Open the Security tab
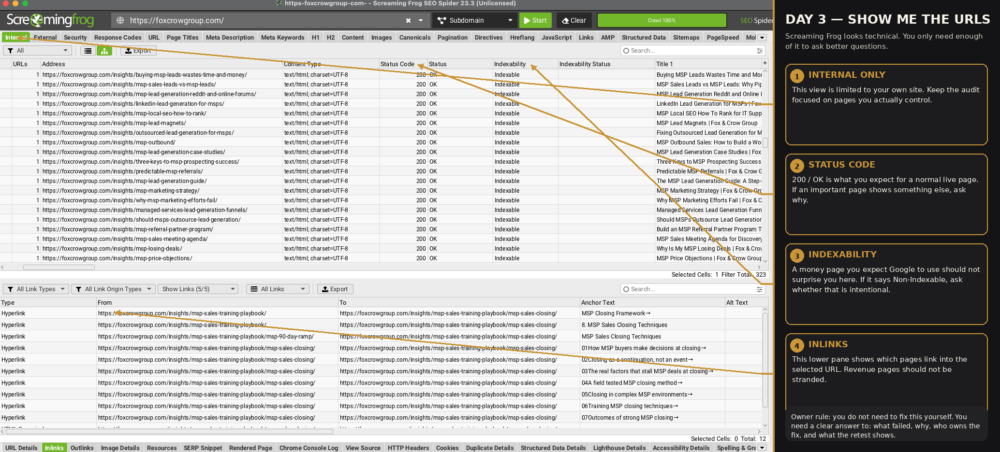Image resolution: width=1000 pixels, height=452 pixels. tap(75, 38)
